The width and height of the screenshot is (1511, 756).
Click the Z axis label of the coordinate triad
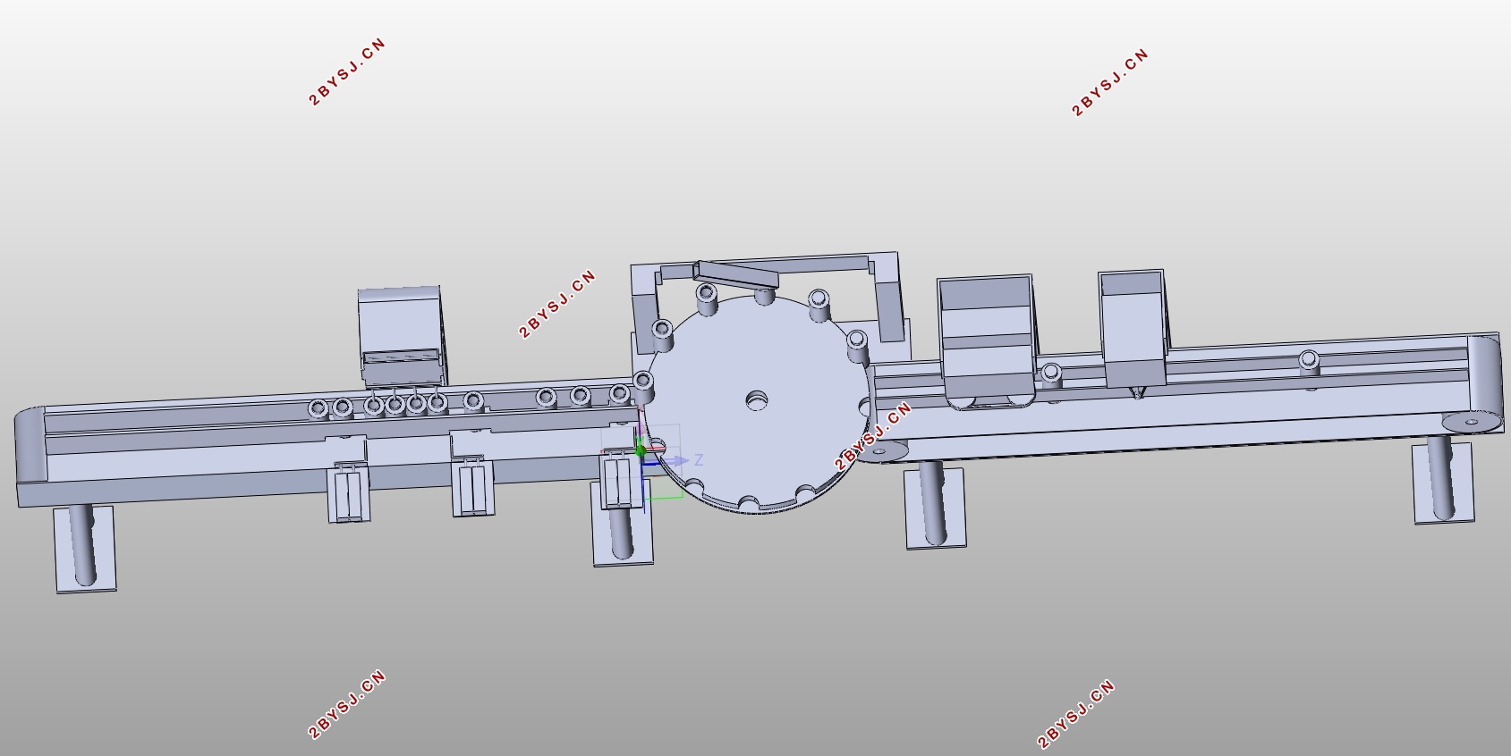(x=698, y=460)
